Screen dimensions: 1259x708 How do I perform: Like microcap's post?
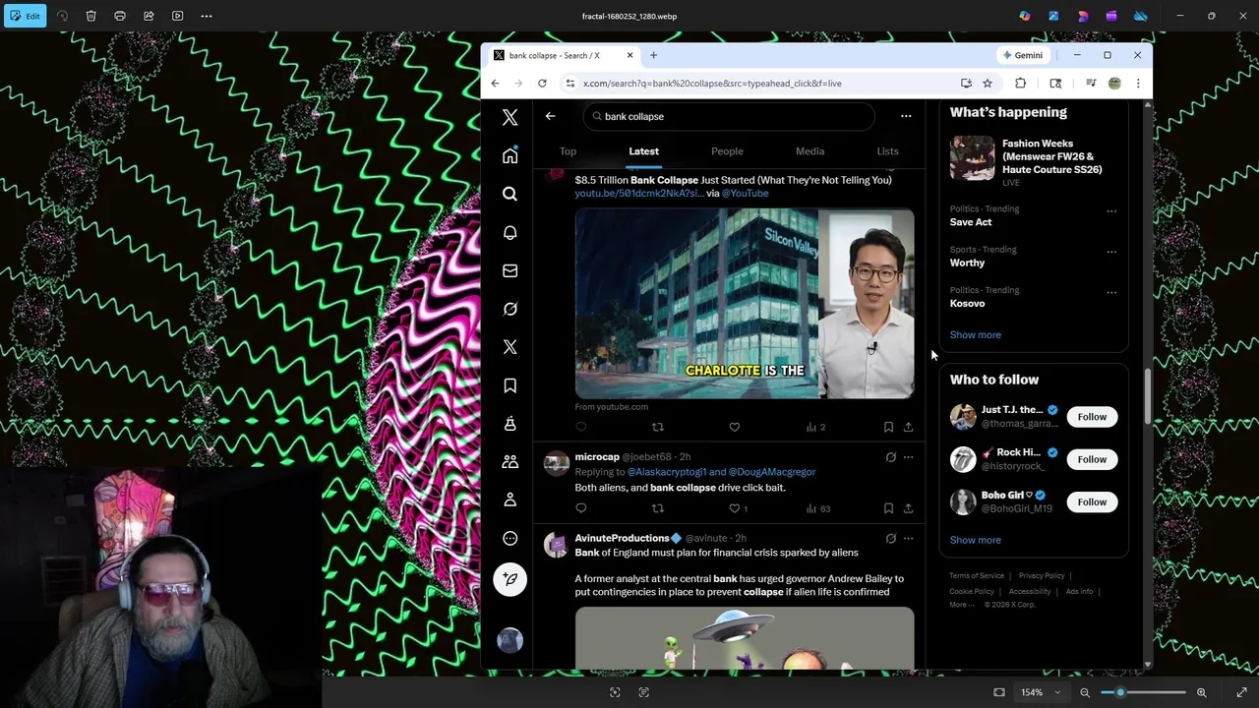tap(738, 508)
